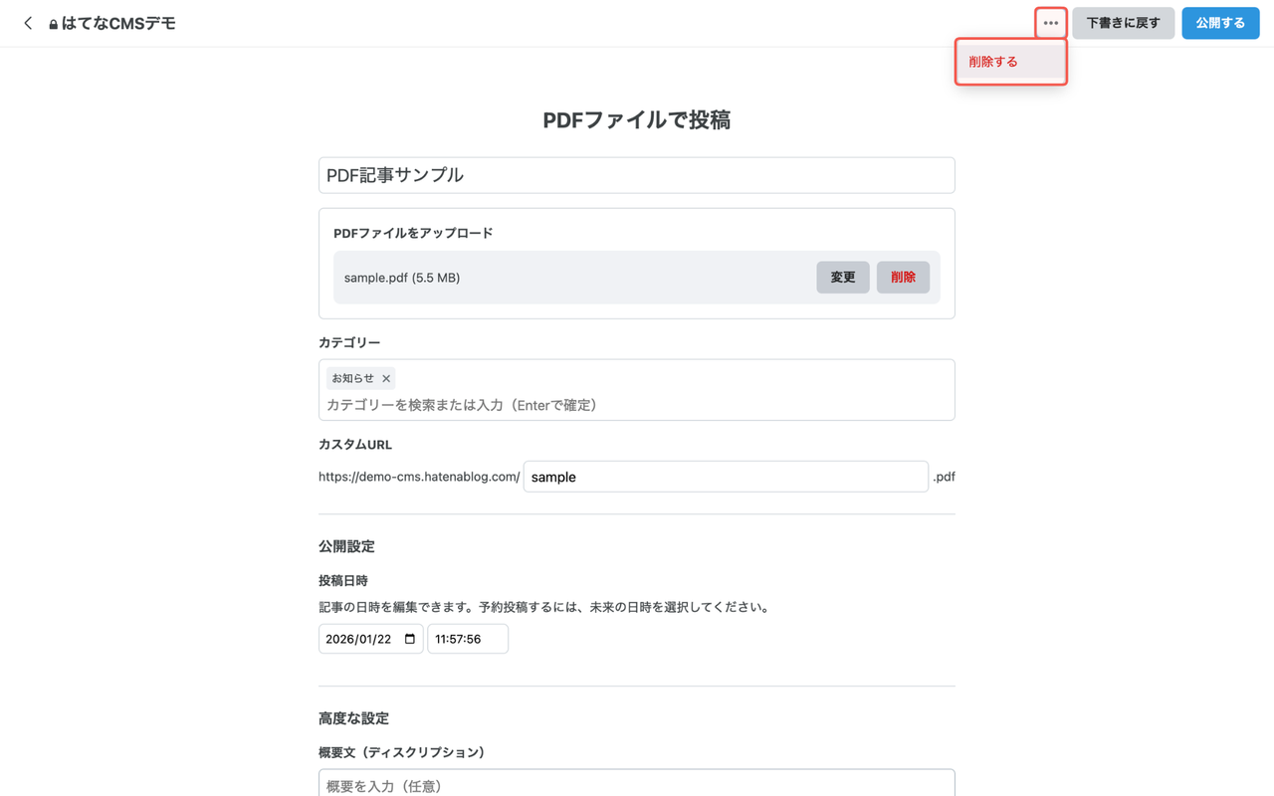
Task: Open the 2026/01/22 date picker control
Action: pyautogui.click(x=370, y=638)
